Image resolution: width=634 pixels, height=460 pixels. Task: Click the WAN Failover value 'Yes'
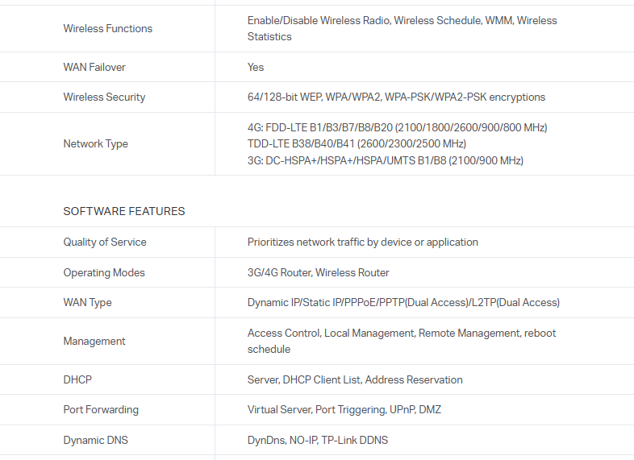pyautogui.click(x=256, y=67)
